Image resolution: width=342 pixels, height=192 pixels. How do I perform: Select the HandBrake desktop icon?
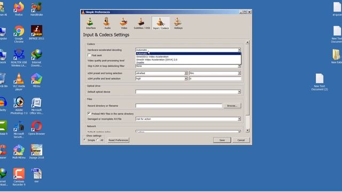click(x=36, y=9)
